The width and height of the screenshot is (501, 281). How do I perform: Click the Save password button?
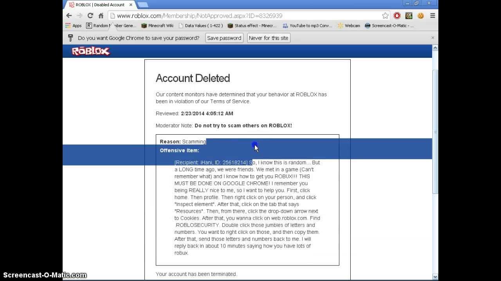pyautogui.click(x=224, y=38)
